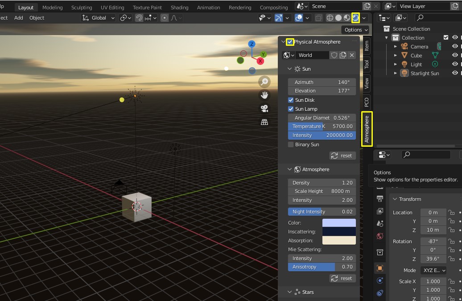Expand the Camera tree row
This screenshot has height=301, width=462.
pos(396,46)
